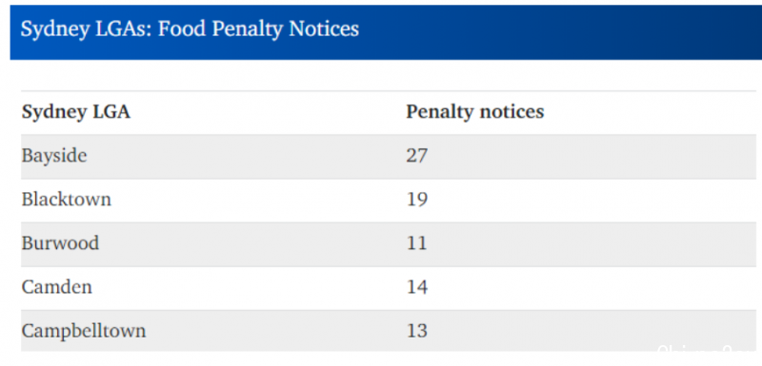Click the Burwood value 11
The width and height of the screenshot is (762, 366).
tap(417, 242)
